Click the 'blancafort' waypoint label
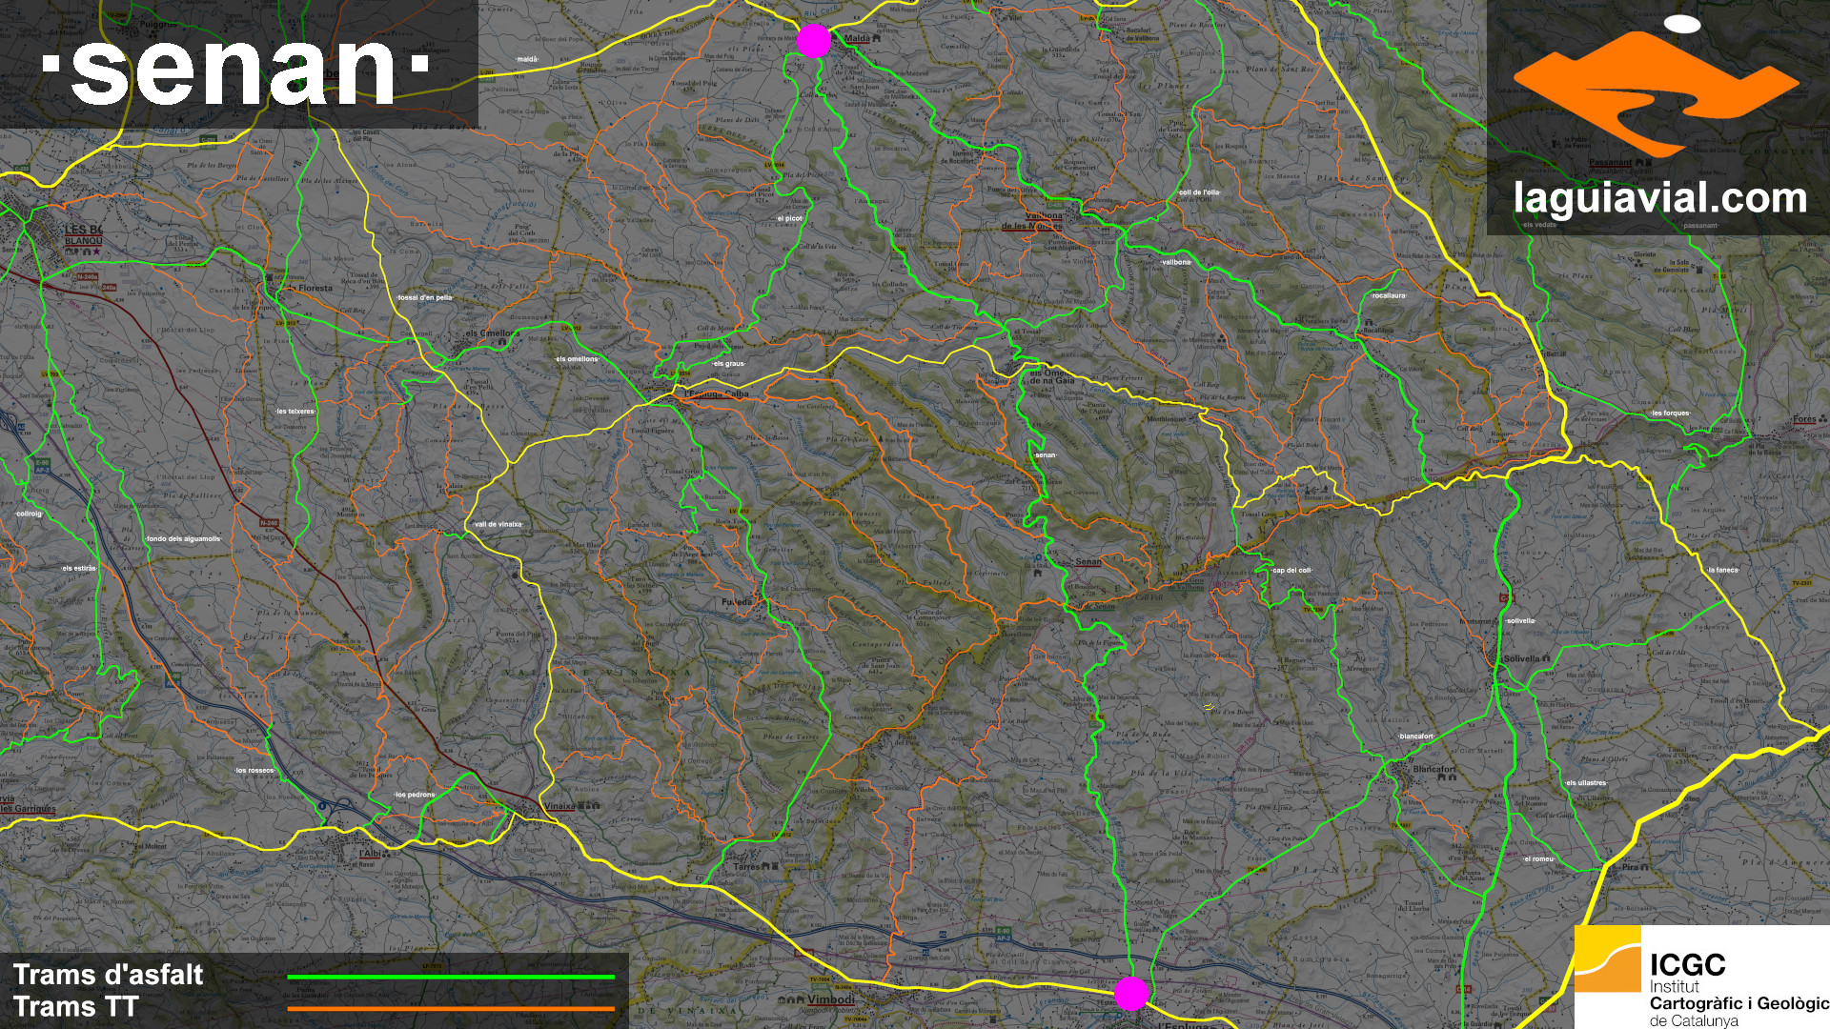The image size is (1830, 1029). (1416, 736)
